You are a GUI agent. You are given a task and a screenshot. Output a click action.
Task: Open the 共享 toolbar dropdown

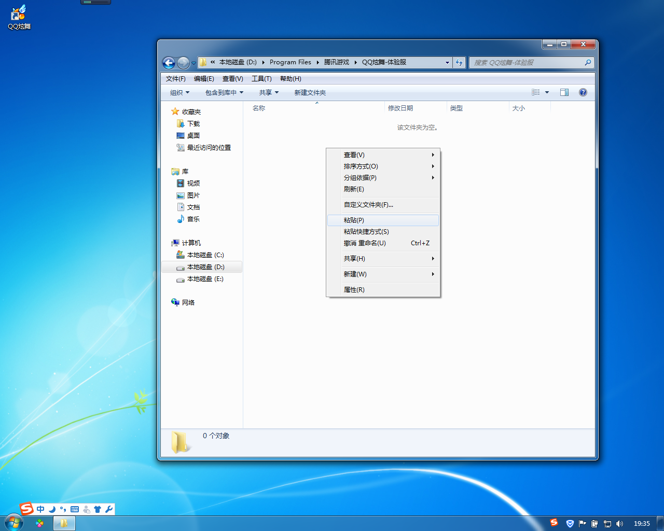tap(269, 93)
